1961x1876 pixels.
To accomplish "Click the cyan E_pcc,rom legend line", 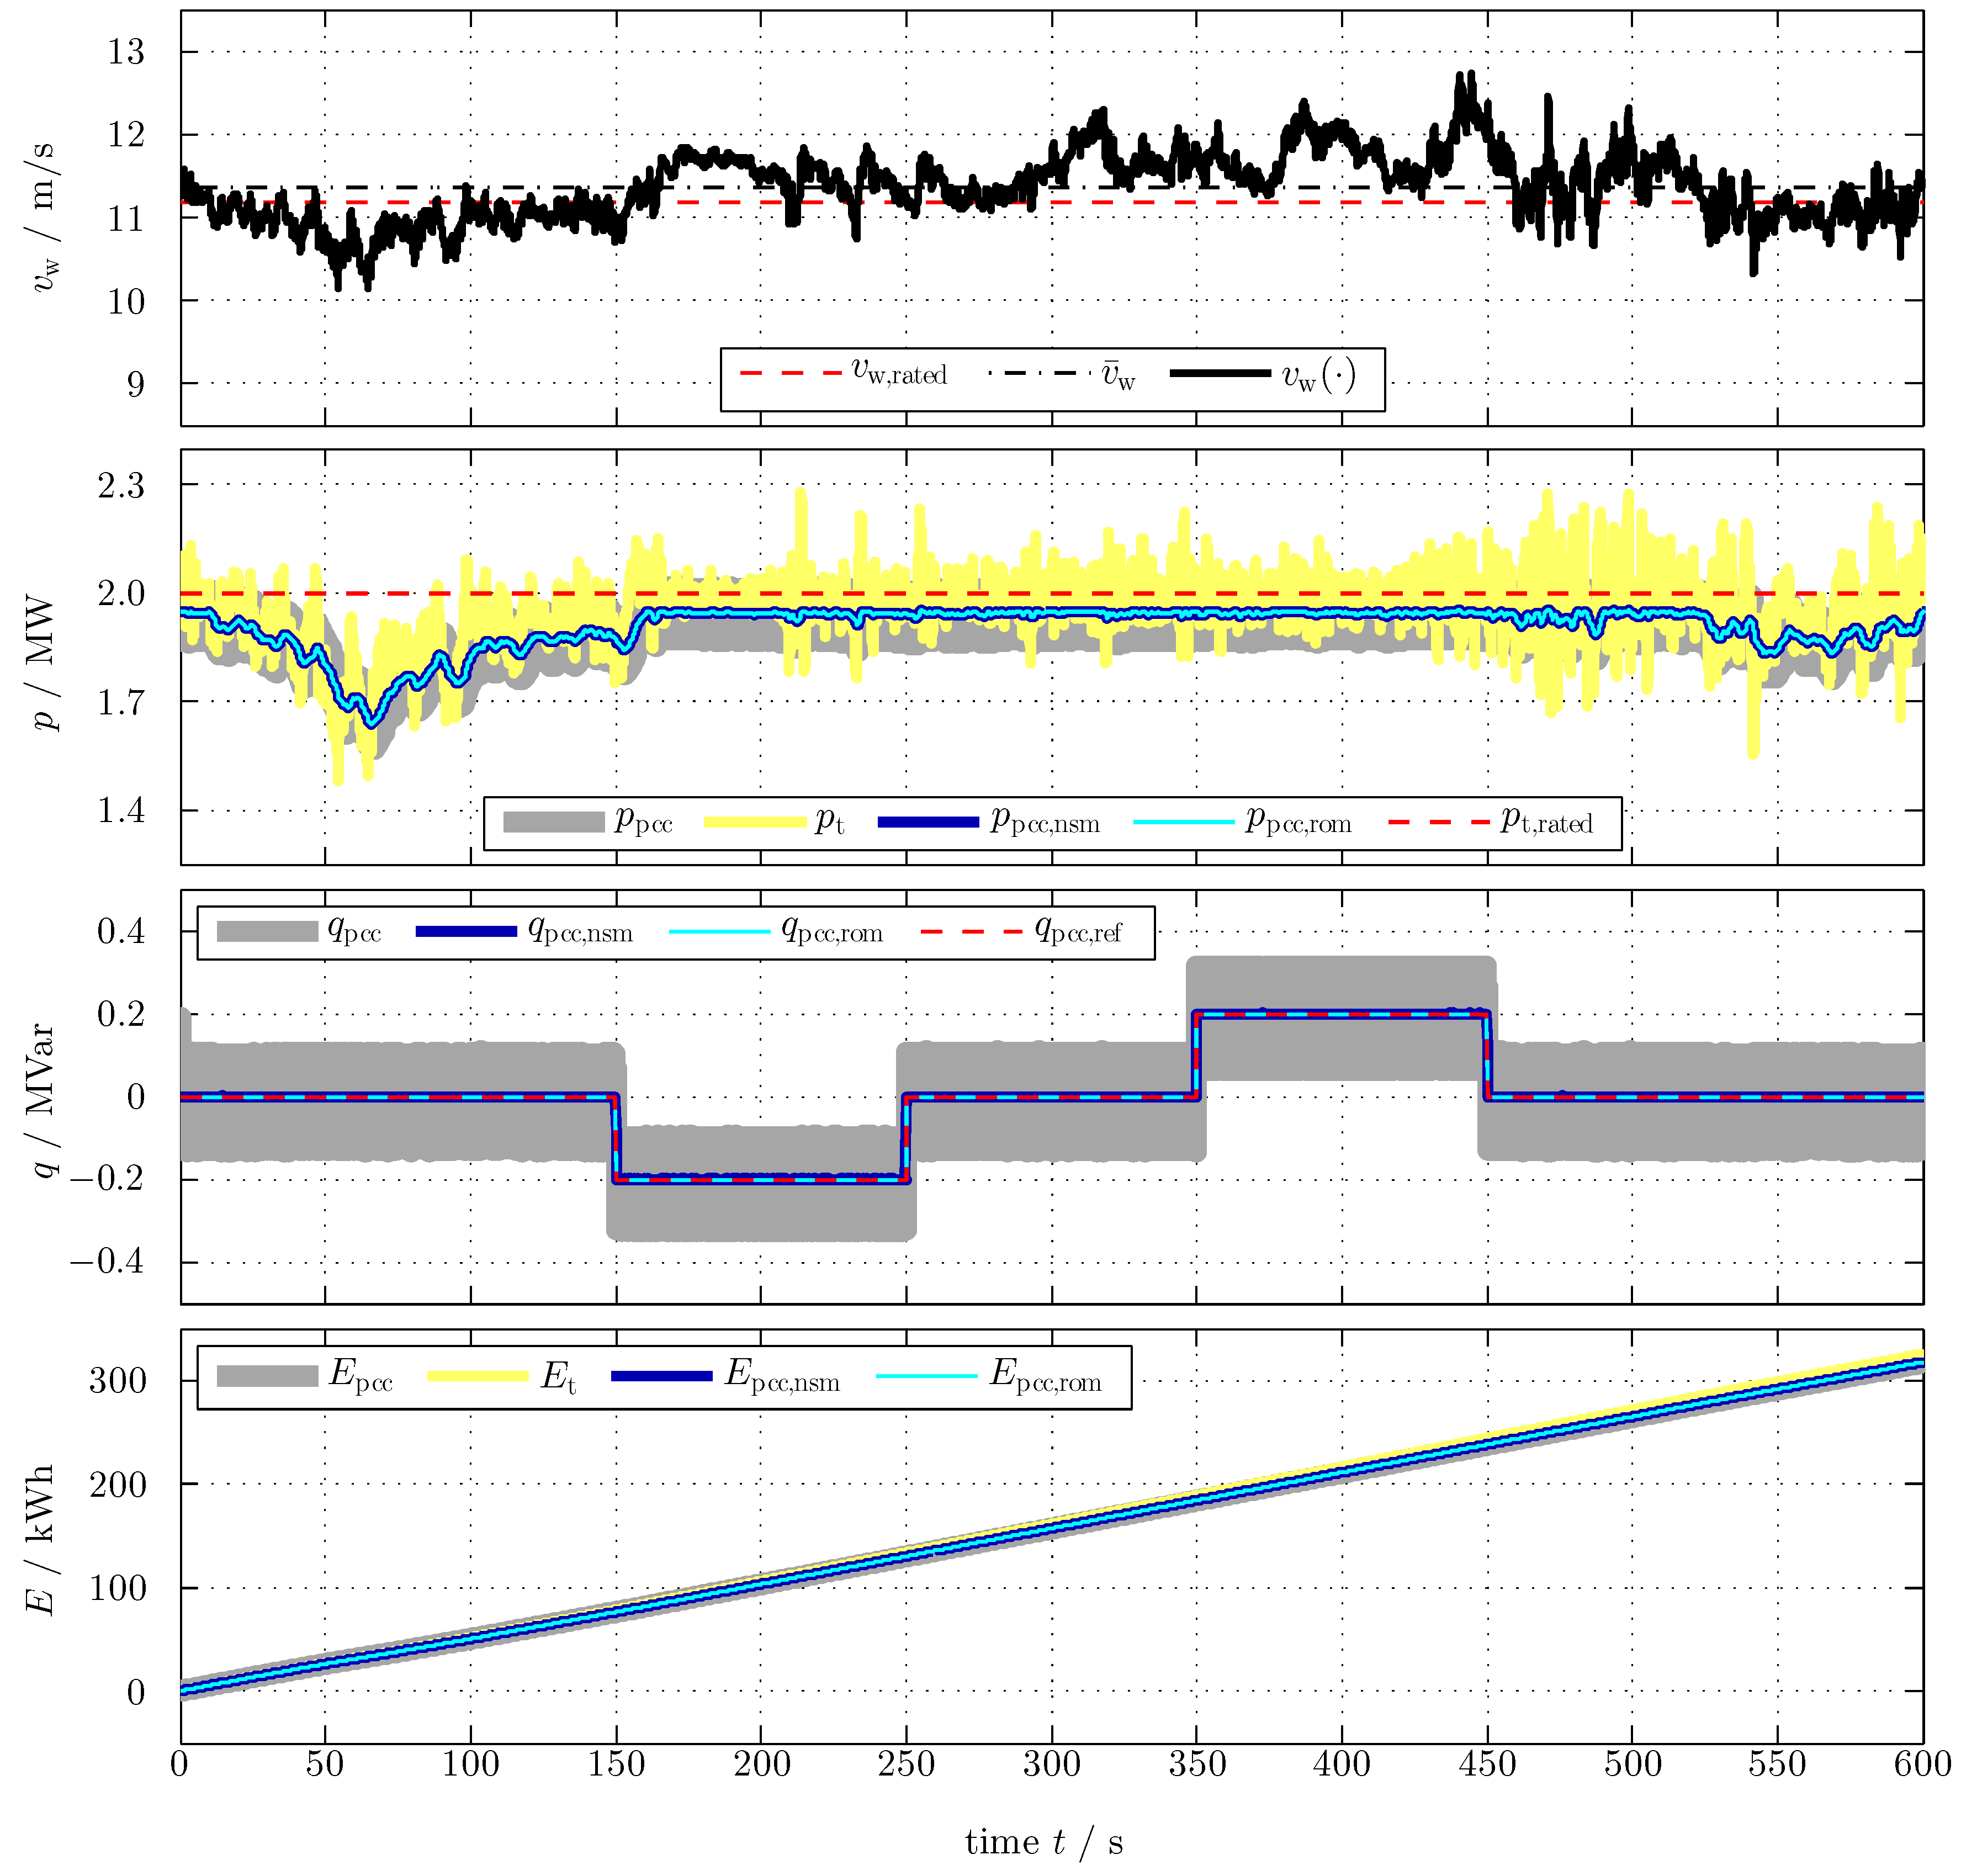I will [x=926, y=1376].
